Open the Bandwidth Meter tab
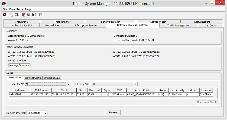This screenshot has height=120, width=227. [x=110, y=22]
